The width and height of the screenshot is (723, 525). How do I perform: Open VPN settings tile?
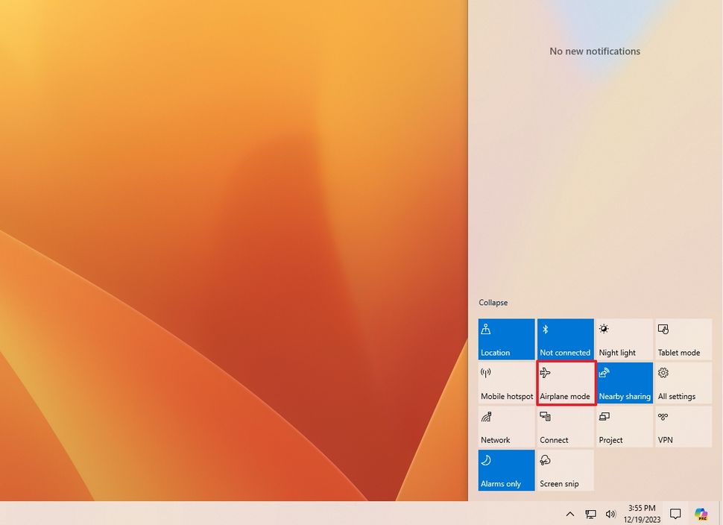coord(683,426)
